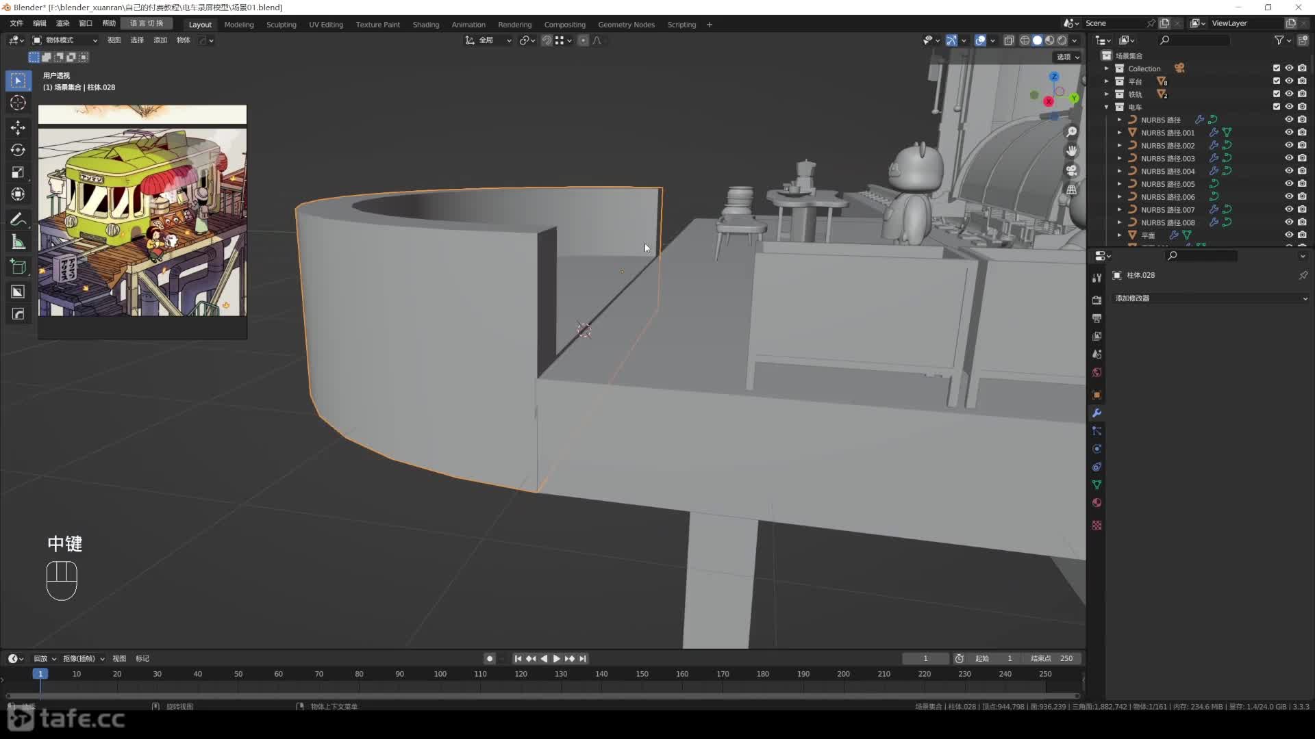Select the Add Cube tool
Screen dimensions: 1315x739
[x=18, y=267]
